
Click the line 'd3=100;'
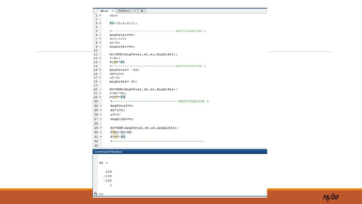click(x=117, y=110)
